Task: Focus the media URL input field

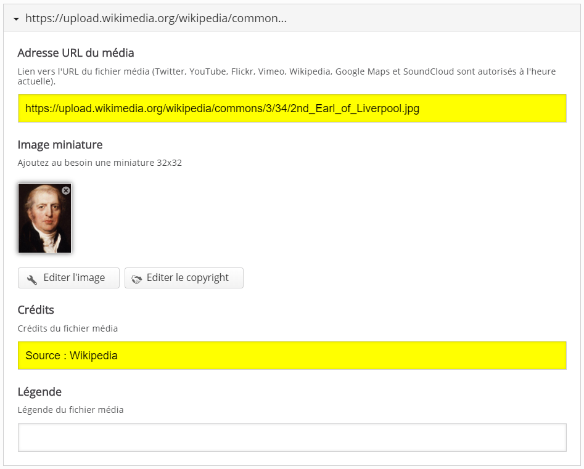Action: click(x=292, y=108)
